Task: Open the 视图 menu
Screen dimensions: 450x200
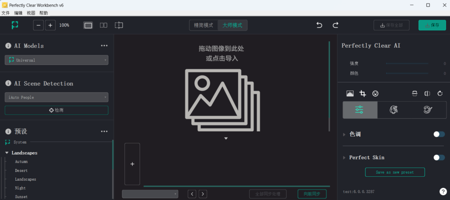Action: tap(31, 13)
